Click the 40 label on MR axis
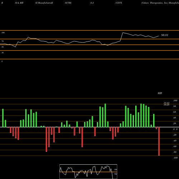Screen dimensions: 179x179 click(175, 118)
